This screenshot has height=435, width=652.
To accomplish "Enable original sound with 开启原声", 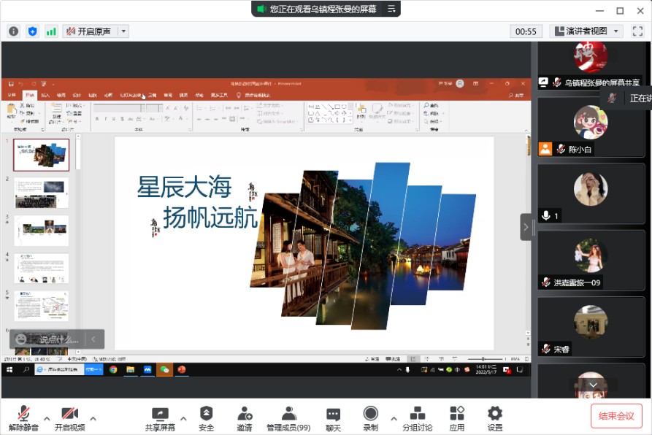I will pos(89,31).
